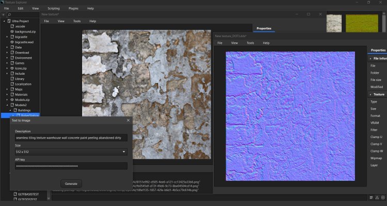Collapse the Models2 folder

coord(7,105)
